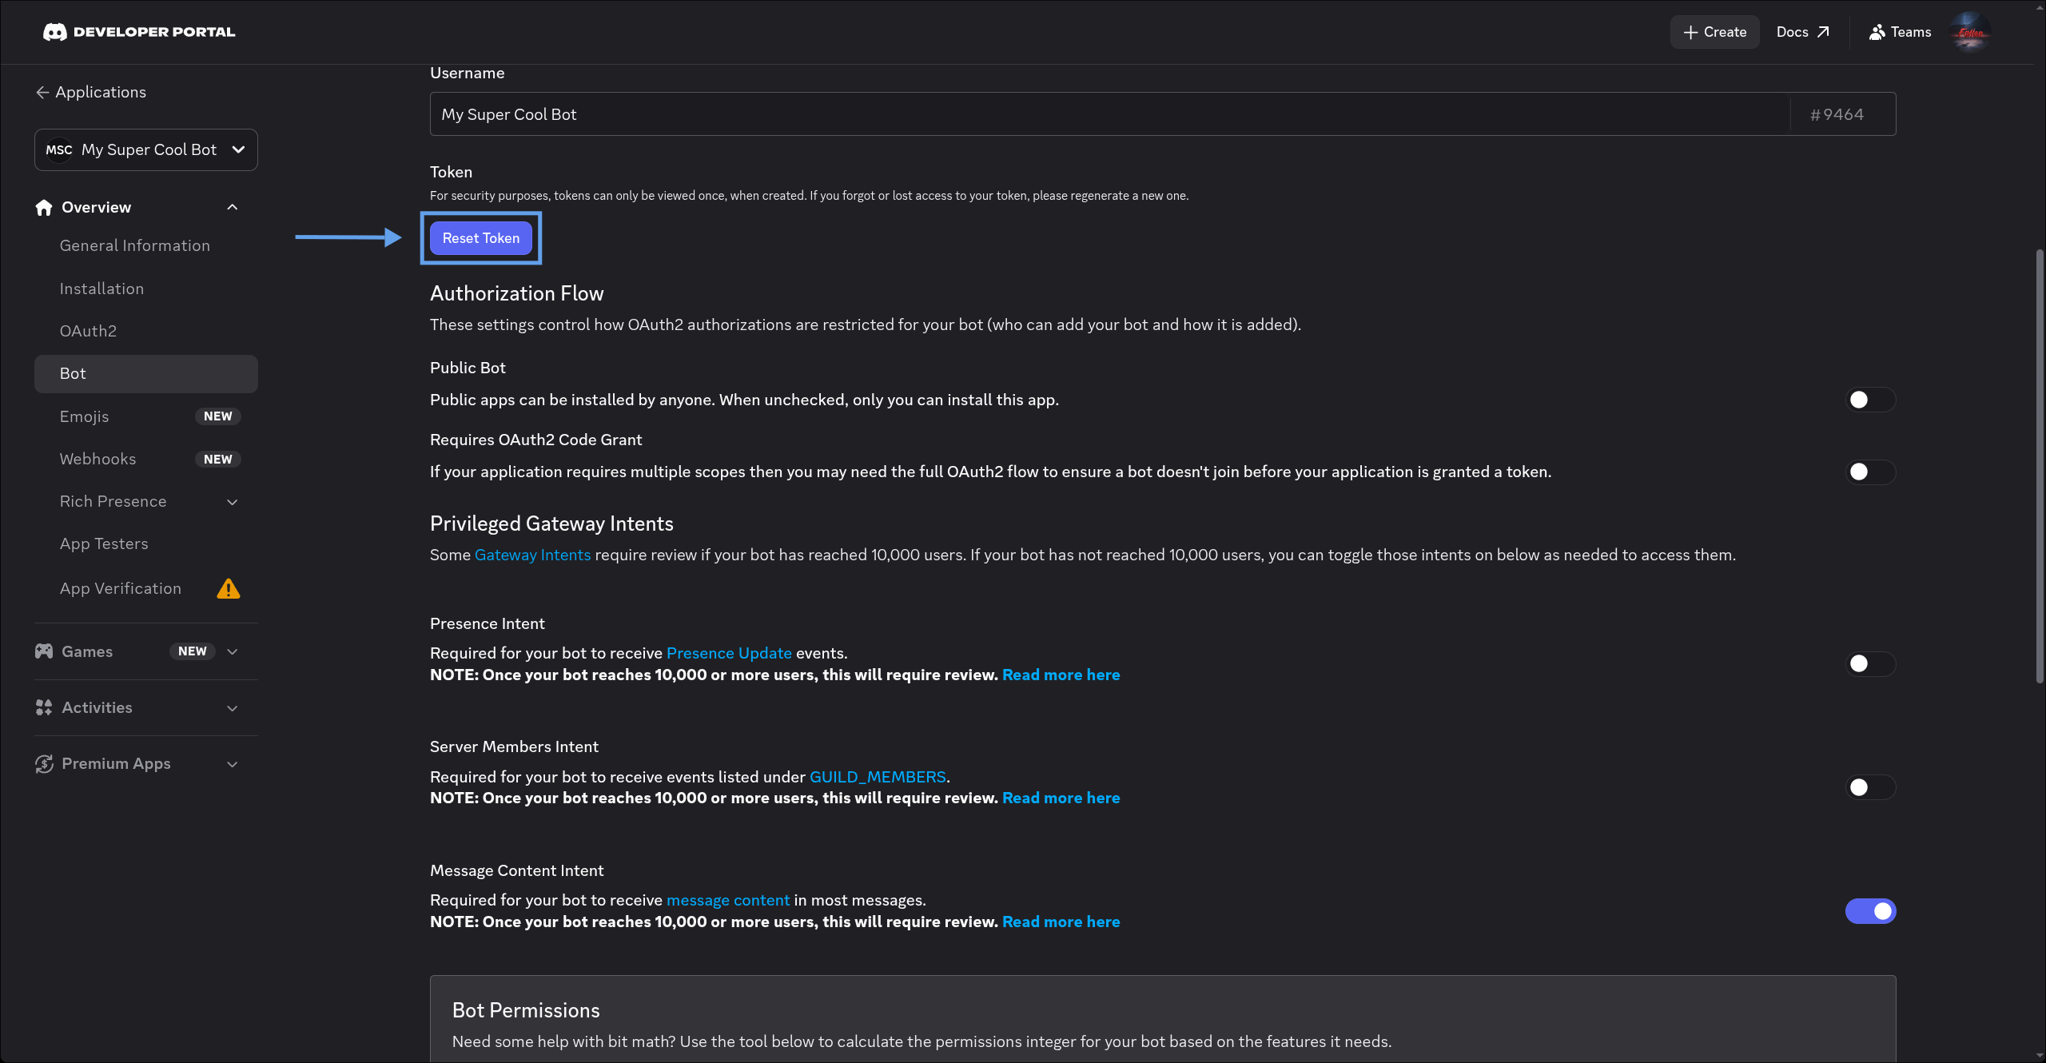Click the Discord logo icon

(x=54, y=32)
